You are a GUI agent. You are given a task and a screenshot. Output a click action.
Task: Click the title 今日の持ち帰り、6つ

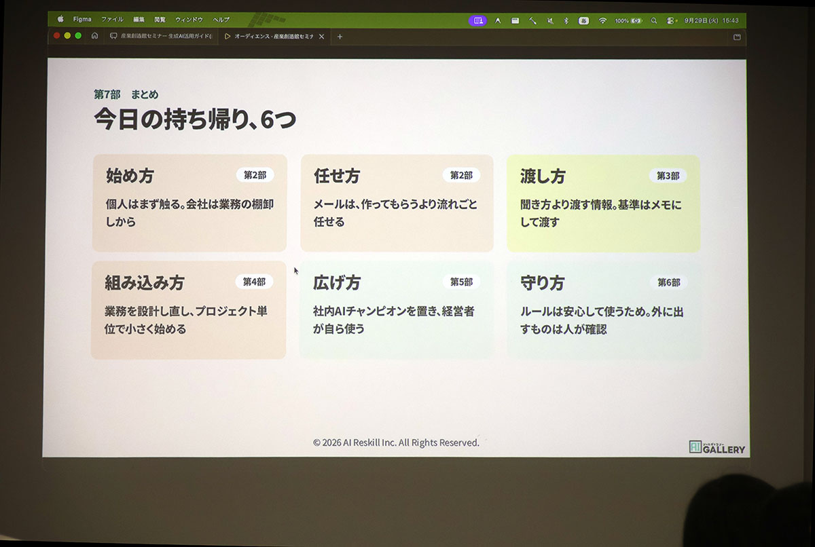[x=195, y=119]
